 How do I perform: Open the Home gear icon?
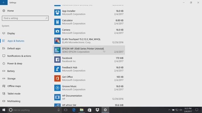4,11
